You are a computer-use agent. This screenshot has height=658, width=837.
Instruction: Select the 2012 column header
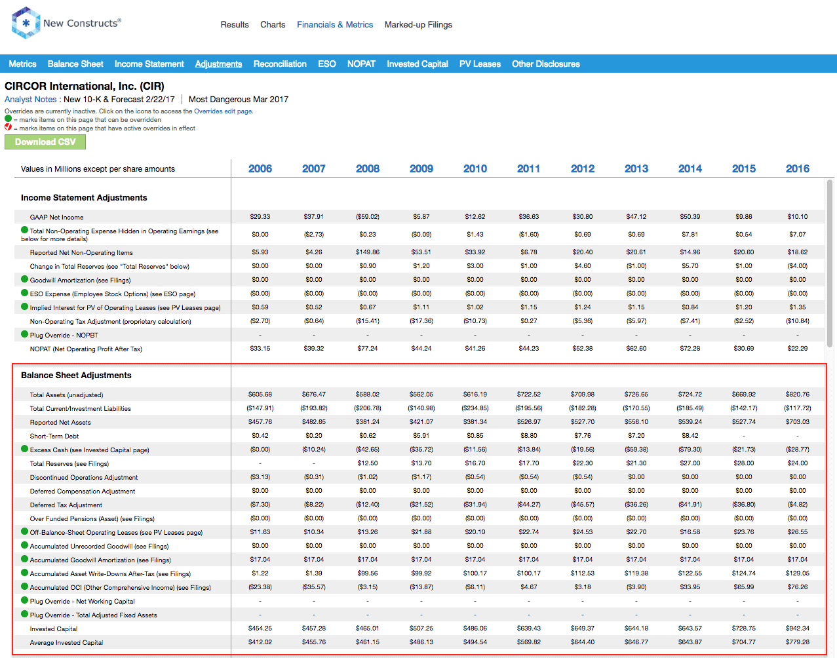click(583, 168)
